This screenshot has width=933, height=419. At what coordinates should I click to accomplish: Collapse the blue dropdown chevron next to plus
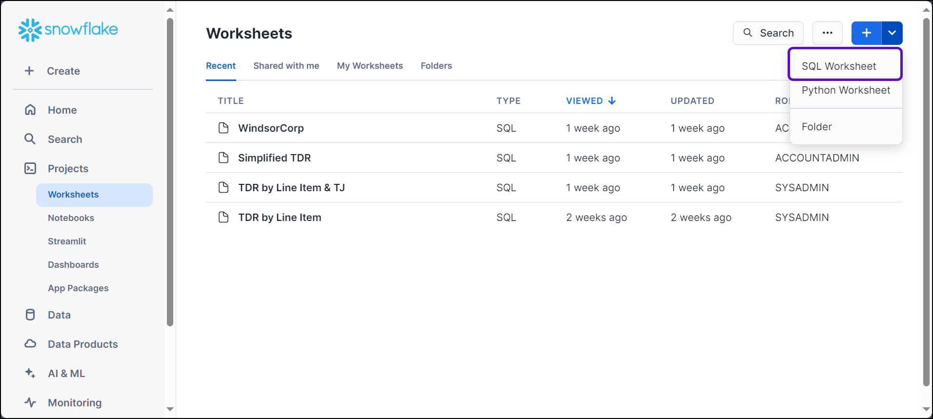(x=892, y=33)
